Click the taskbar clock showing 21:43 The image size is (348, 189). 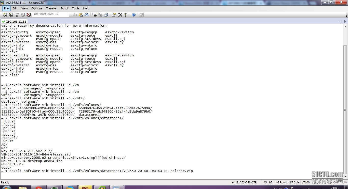click(334, 188)
